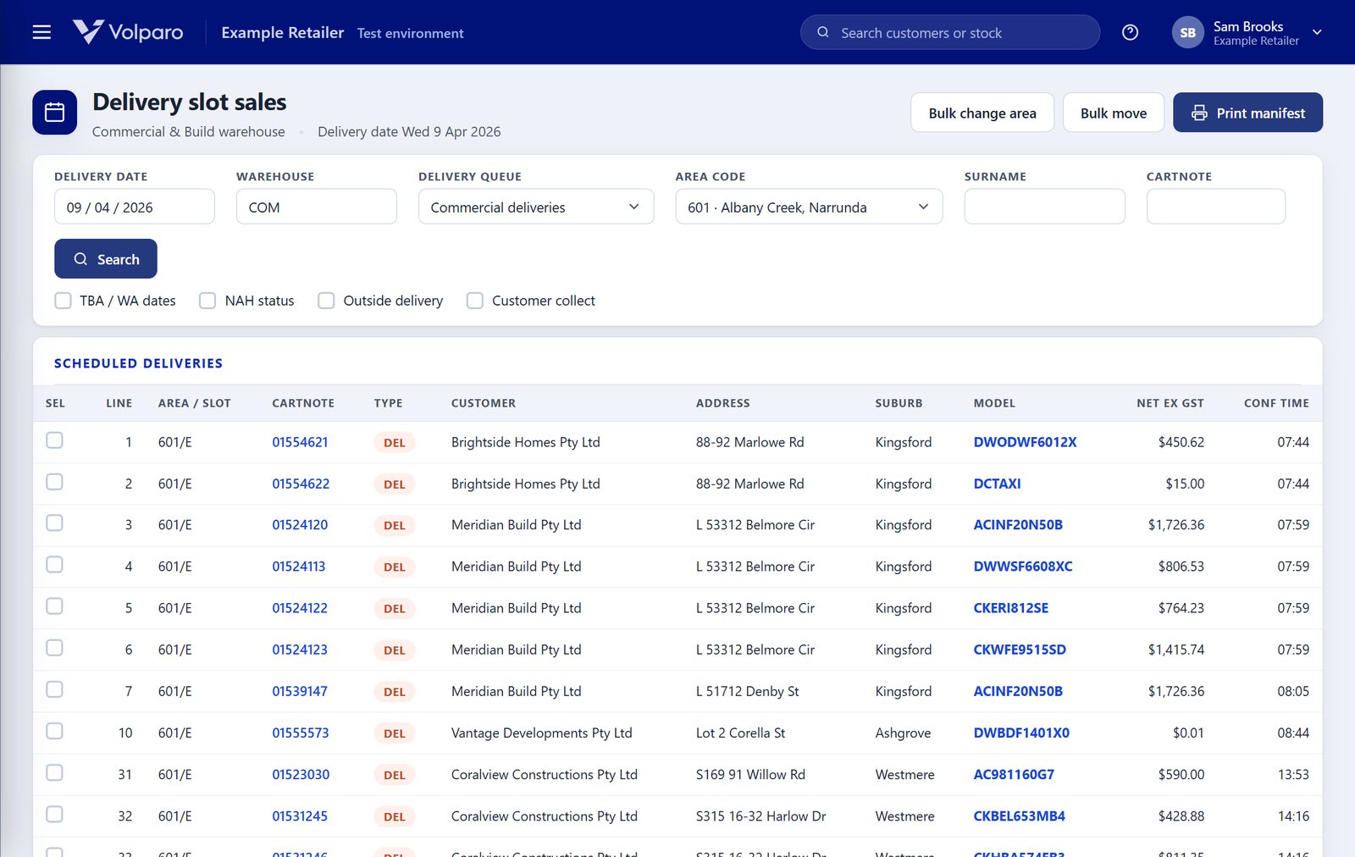Viewport: 1355px width, 857px height.
Task: Select the checkbox for line 2
Action: coord(54,482)
